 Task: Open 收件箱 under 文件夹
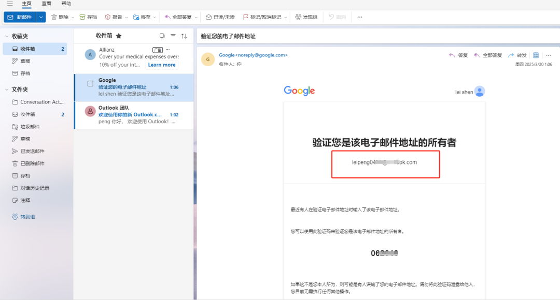(x=35, y=114)
